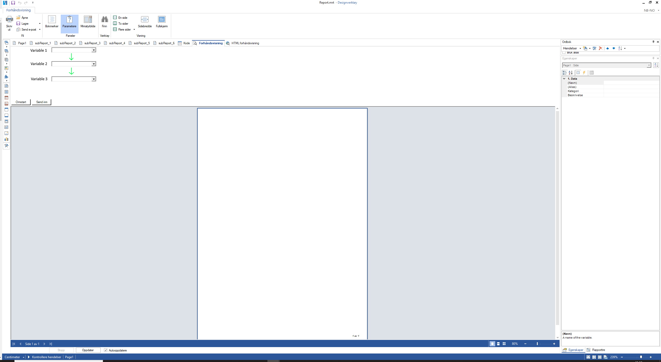Viewport: 661px width, 362px height.
Task: Open the Hendelser dropdown in Ordbok
Action: point(580,48)
